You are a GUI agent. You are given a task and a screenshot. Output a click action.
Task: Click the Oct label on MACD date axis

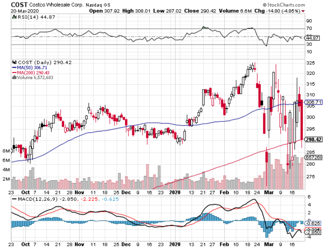point(26,245)
